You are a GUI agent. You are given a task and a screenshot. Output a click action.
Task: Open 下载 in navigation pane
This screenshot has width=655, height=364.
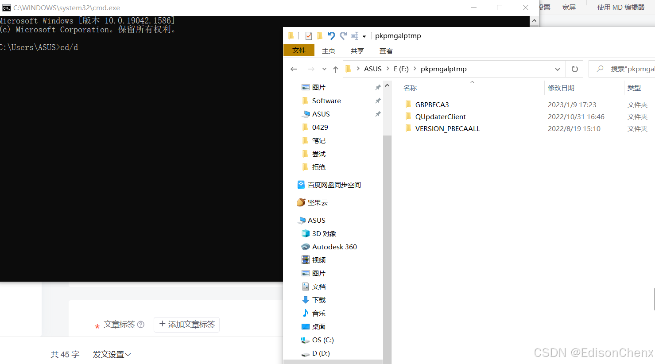point(318,300)
